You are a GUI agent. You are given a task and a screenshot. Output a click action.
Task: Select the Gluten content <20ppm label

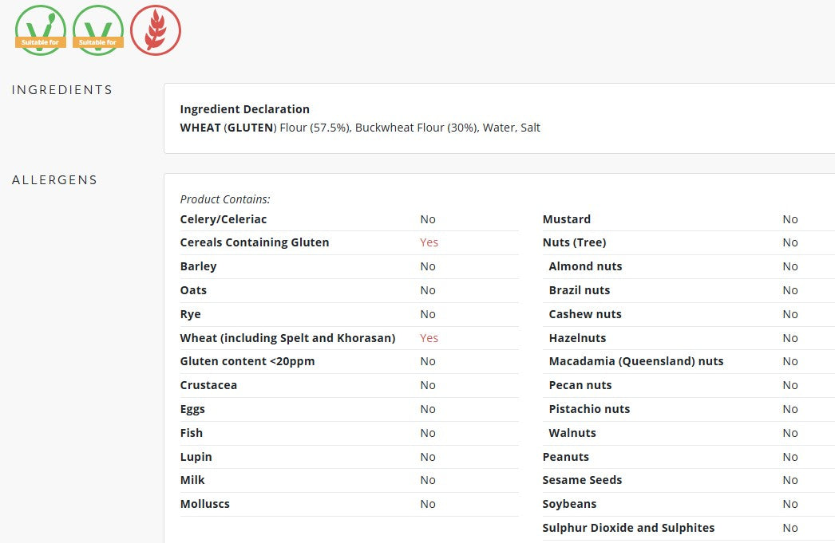[x=247, y=361]
